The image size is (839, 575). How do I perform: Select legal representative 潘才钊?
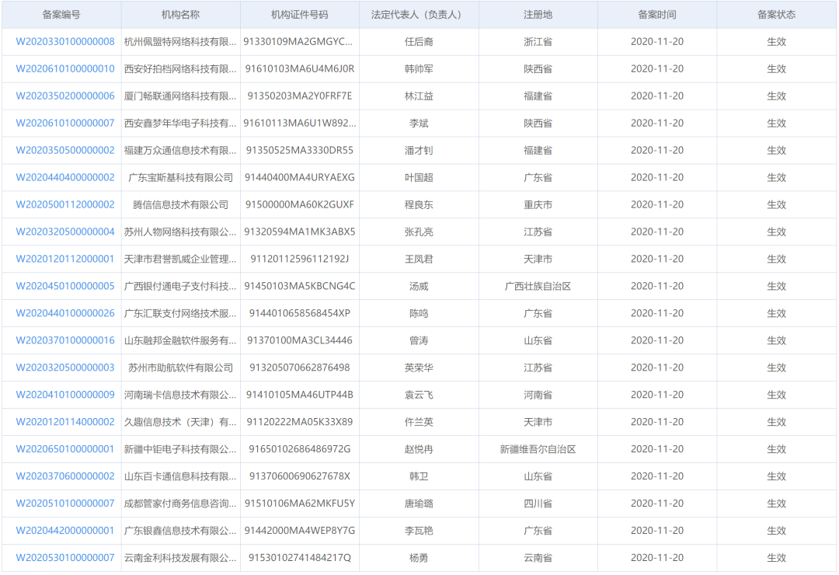(x=419, y=151)
